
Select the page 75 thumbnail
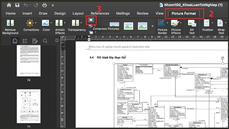(x=29, y=106)
